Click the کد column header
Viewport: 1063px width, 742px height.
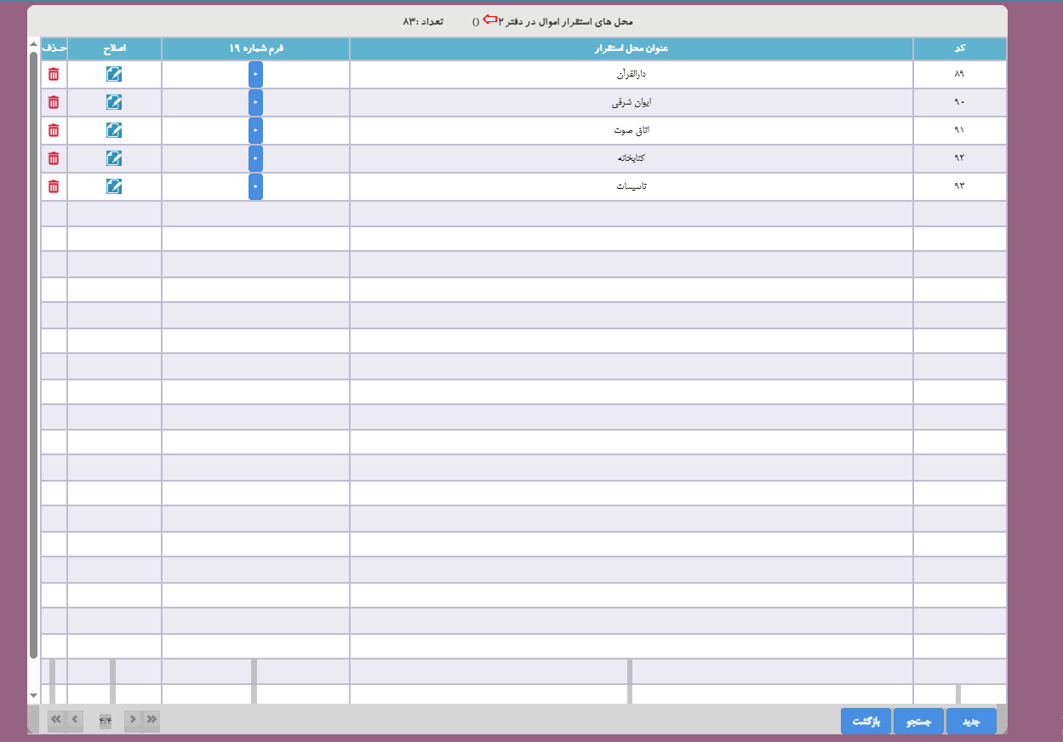click(x=959, y=49)
